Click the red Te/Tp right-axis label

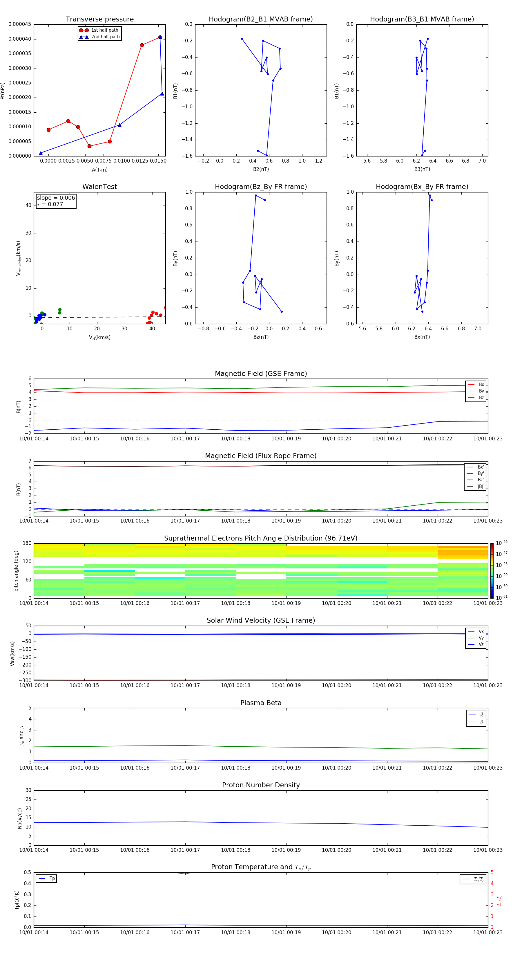499,900
